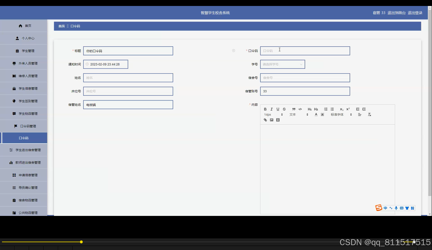The image size is (432, 250).
Task: Focus the 标题 input field
Action: click(x=128, y=51)
